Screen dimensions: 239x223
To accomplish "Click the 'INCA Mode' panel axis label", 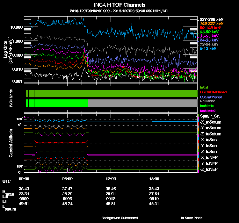I will click(11, 98).
